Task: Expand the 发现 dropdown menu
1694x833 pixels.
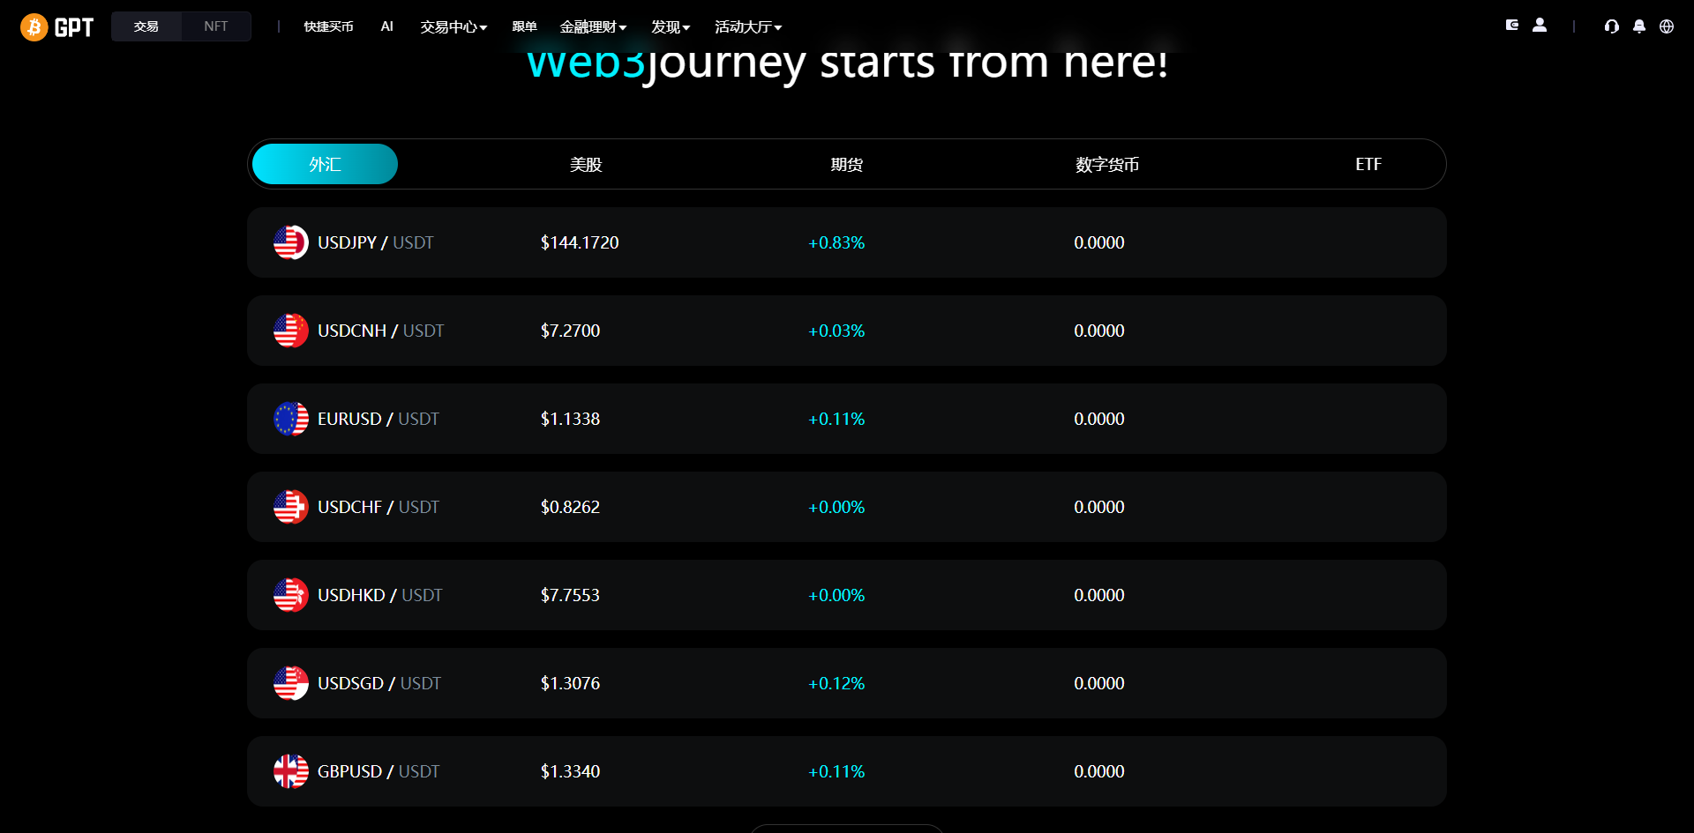Action: pos(671,27)
